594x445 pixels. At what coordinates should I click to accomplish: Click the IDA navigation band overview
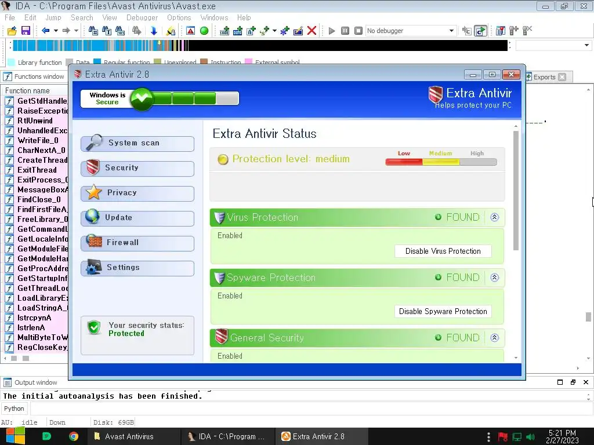click(x=260, y=45)
